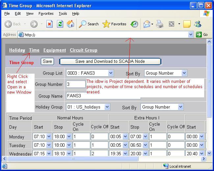This screenshot has height=171, width=214.
Task: Open the History icon
Action: tap(134, 24)
